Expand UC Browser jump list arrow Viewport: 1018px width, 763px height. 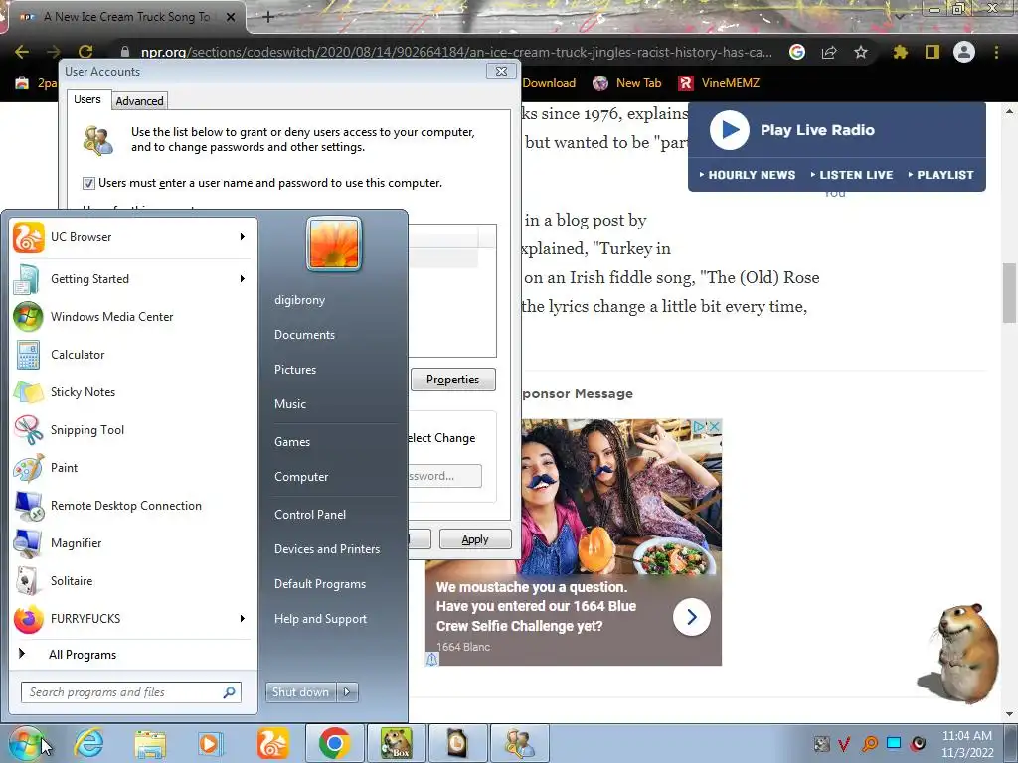243,237
